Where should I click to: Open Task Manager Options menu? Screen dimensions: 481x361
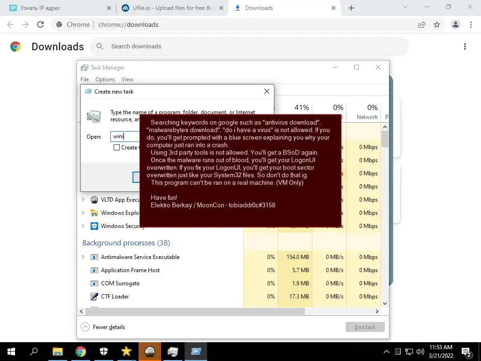pyautogui.click(x=105, y=79)
